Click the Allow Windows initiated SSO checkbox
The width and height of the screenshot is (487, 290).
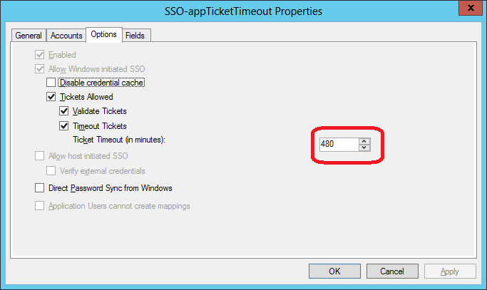39,68
